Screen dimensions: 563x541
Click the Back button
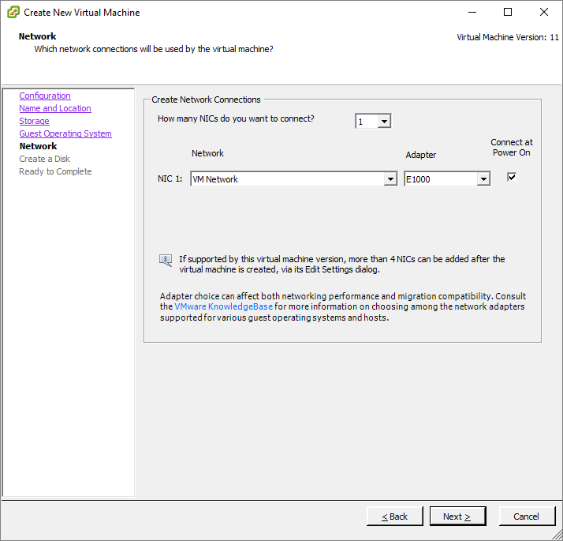tap(394, 517)
